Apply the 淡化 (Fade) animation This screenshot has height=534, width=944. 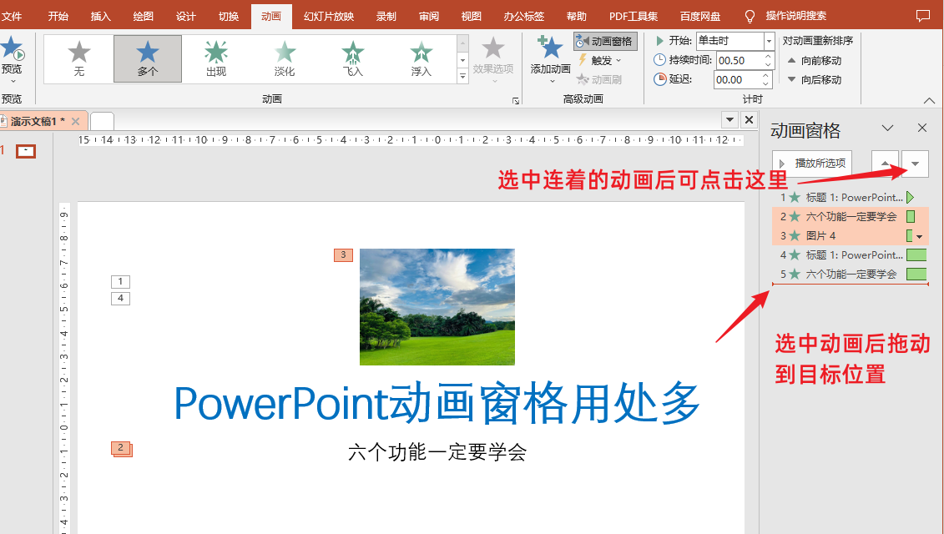pyautogui.click(x=284, y=58)
